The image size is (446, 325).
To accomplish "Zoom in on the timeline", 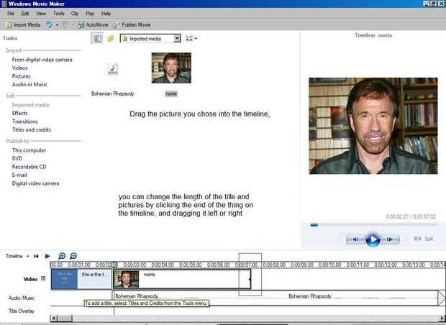I will [x=62, y=256].
